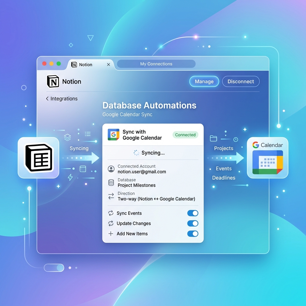Click the clock icon above Projects

pos(236,140)
